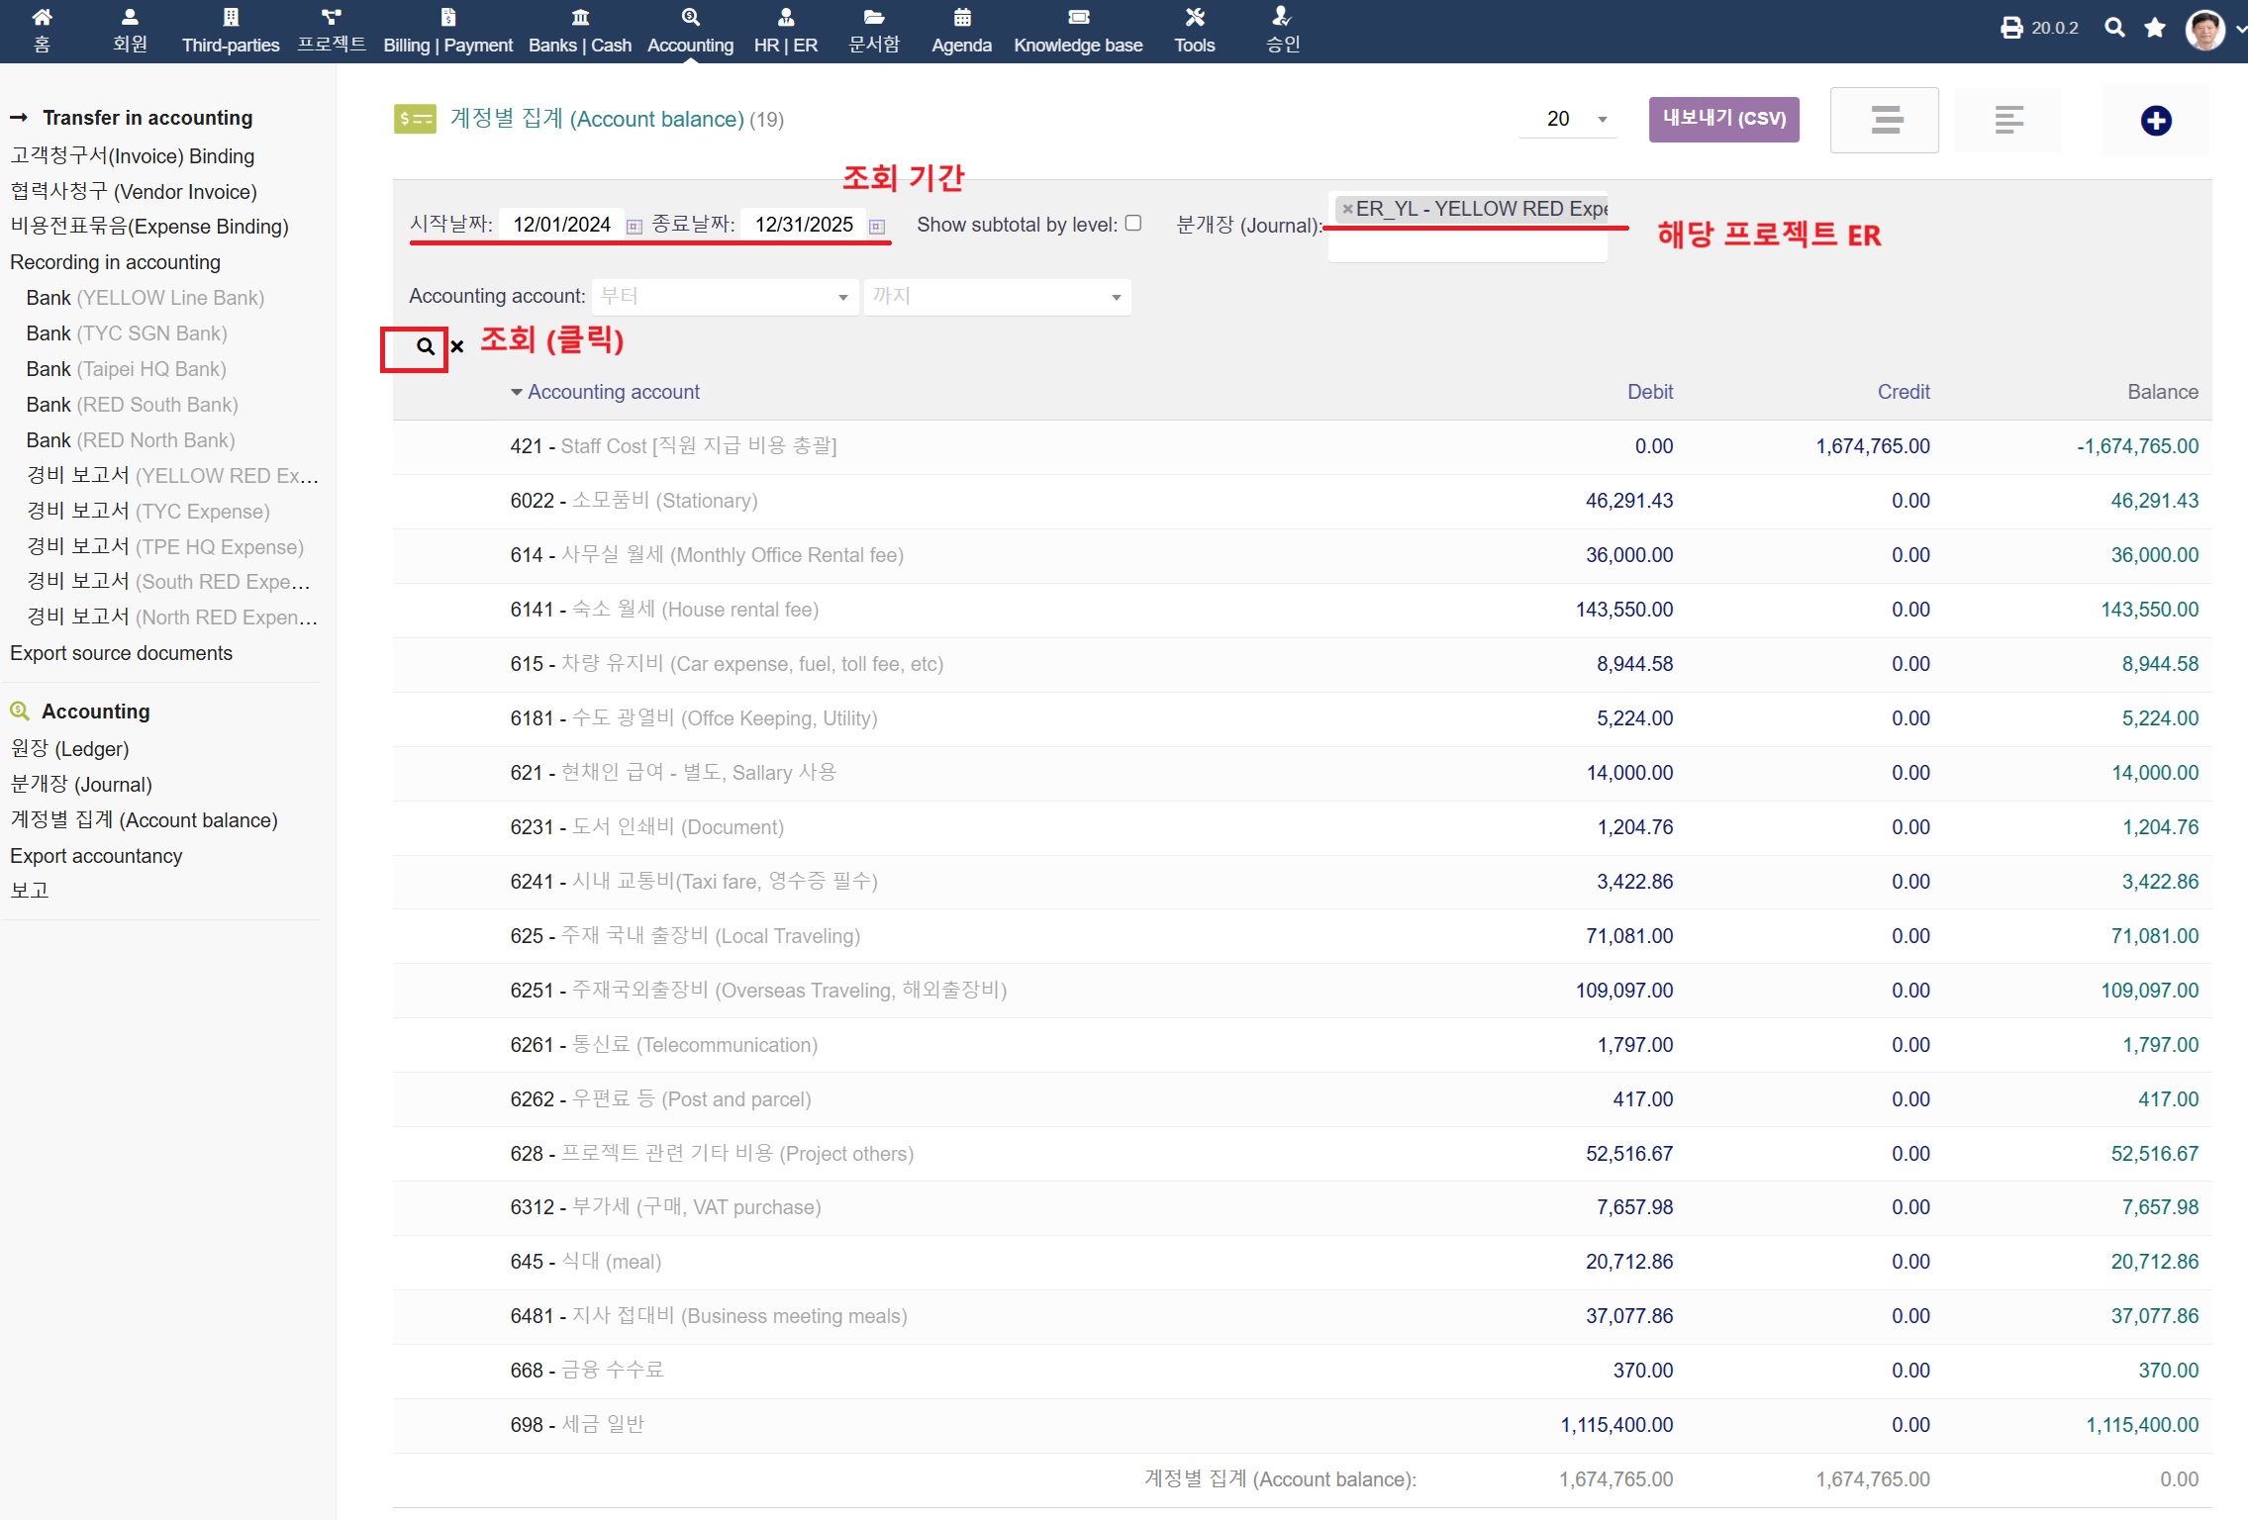Click the blue plus add icon
This screenshot has width=2248, height=1520.
pyautogui.click(x=2155, y=121)
